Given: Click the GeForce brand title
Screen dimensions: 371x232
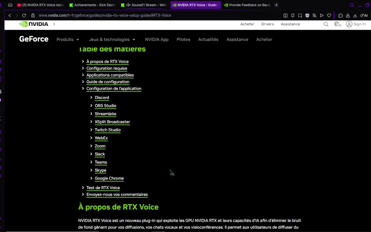Looking at the screenshot, I should pyautogui.click(x=33, y=39).
